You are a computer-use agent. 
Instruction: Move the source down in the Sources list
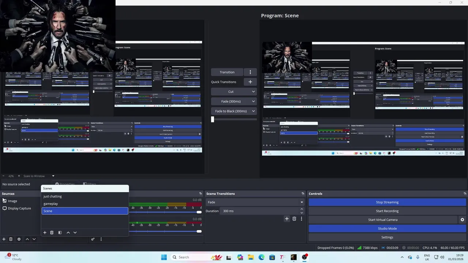(34, 239)
